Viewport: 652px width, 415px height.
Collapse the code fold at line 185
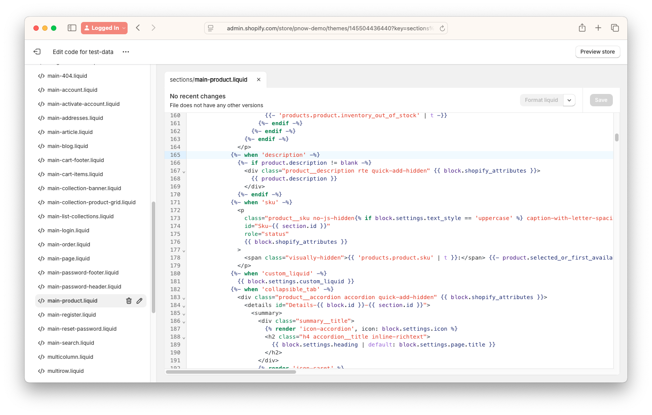coord(184,314)
